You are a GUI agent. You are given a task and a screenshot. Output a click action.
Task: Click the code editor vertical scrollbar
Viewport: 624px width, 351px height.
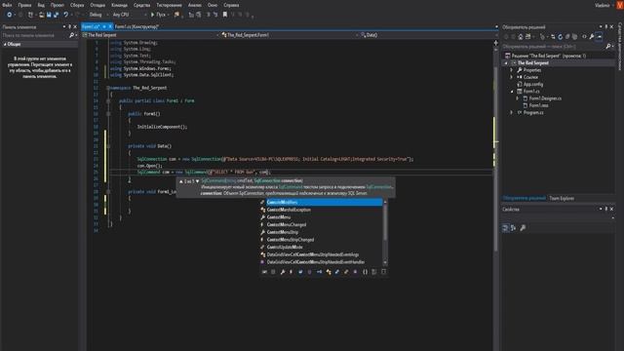click(x=495, y=159)
